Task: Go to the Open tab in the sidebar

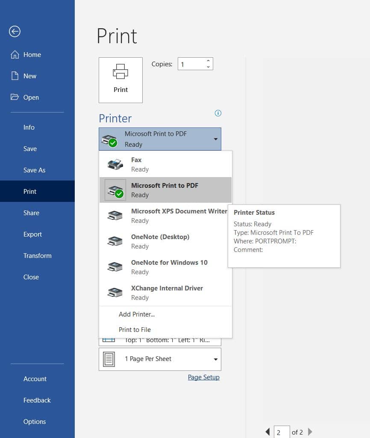Action: 38,97
